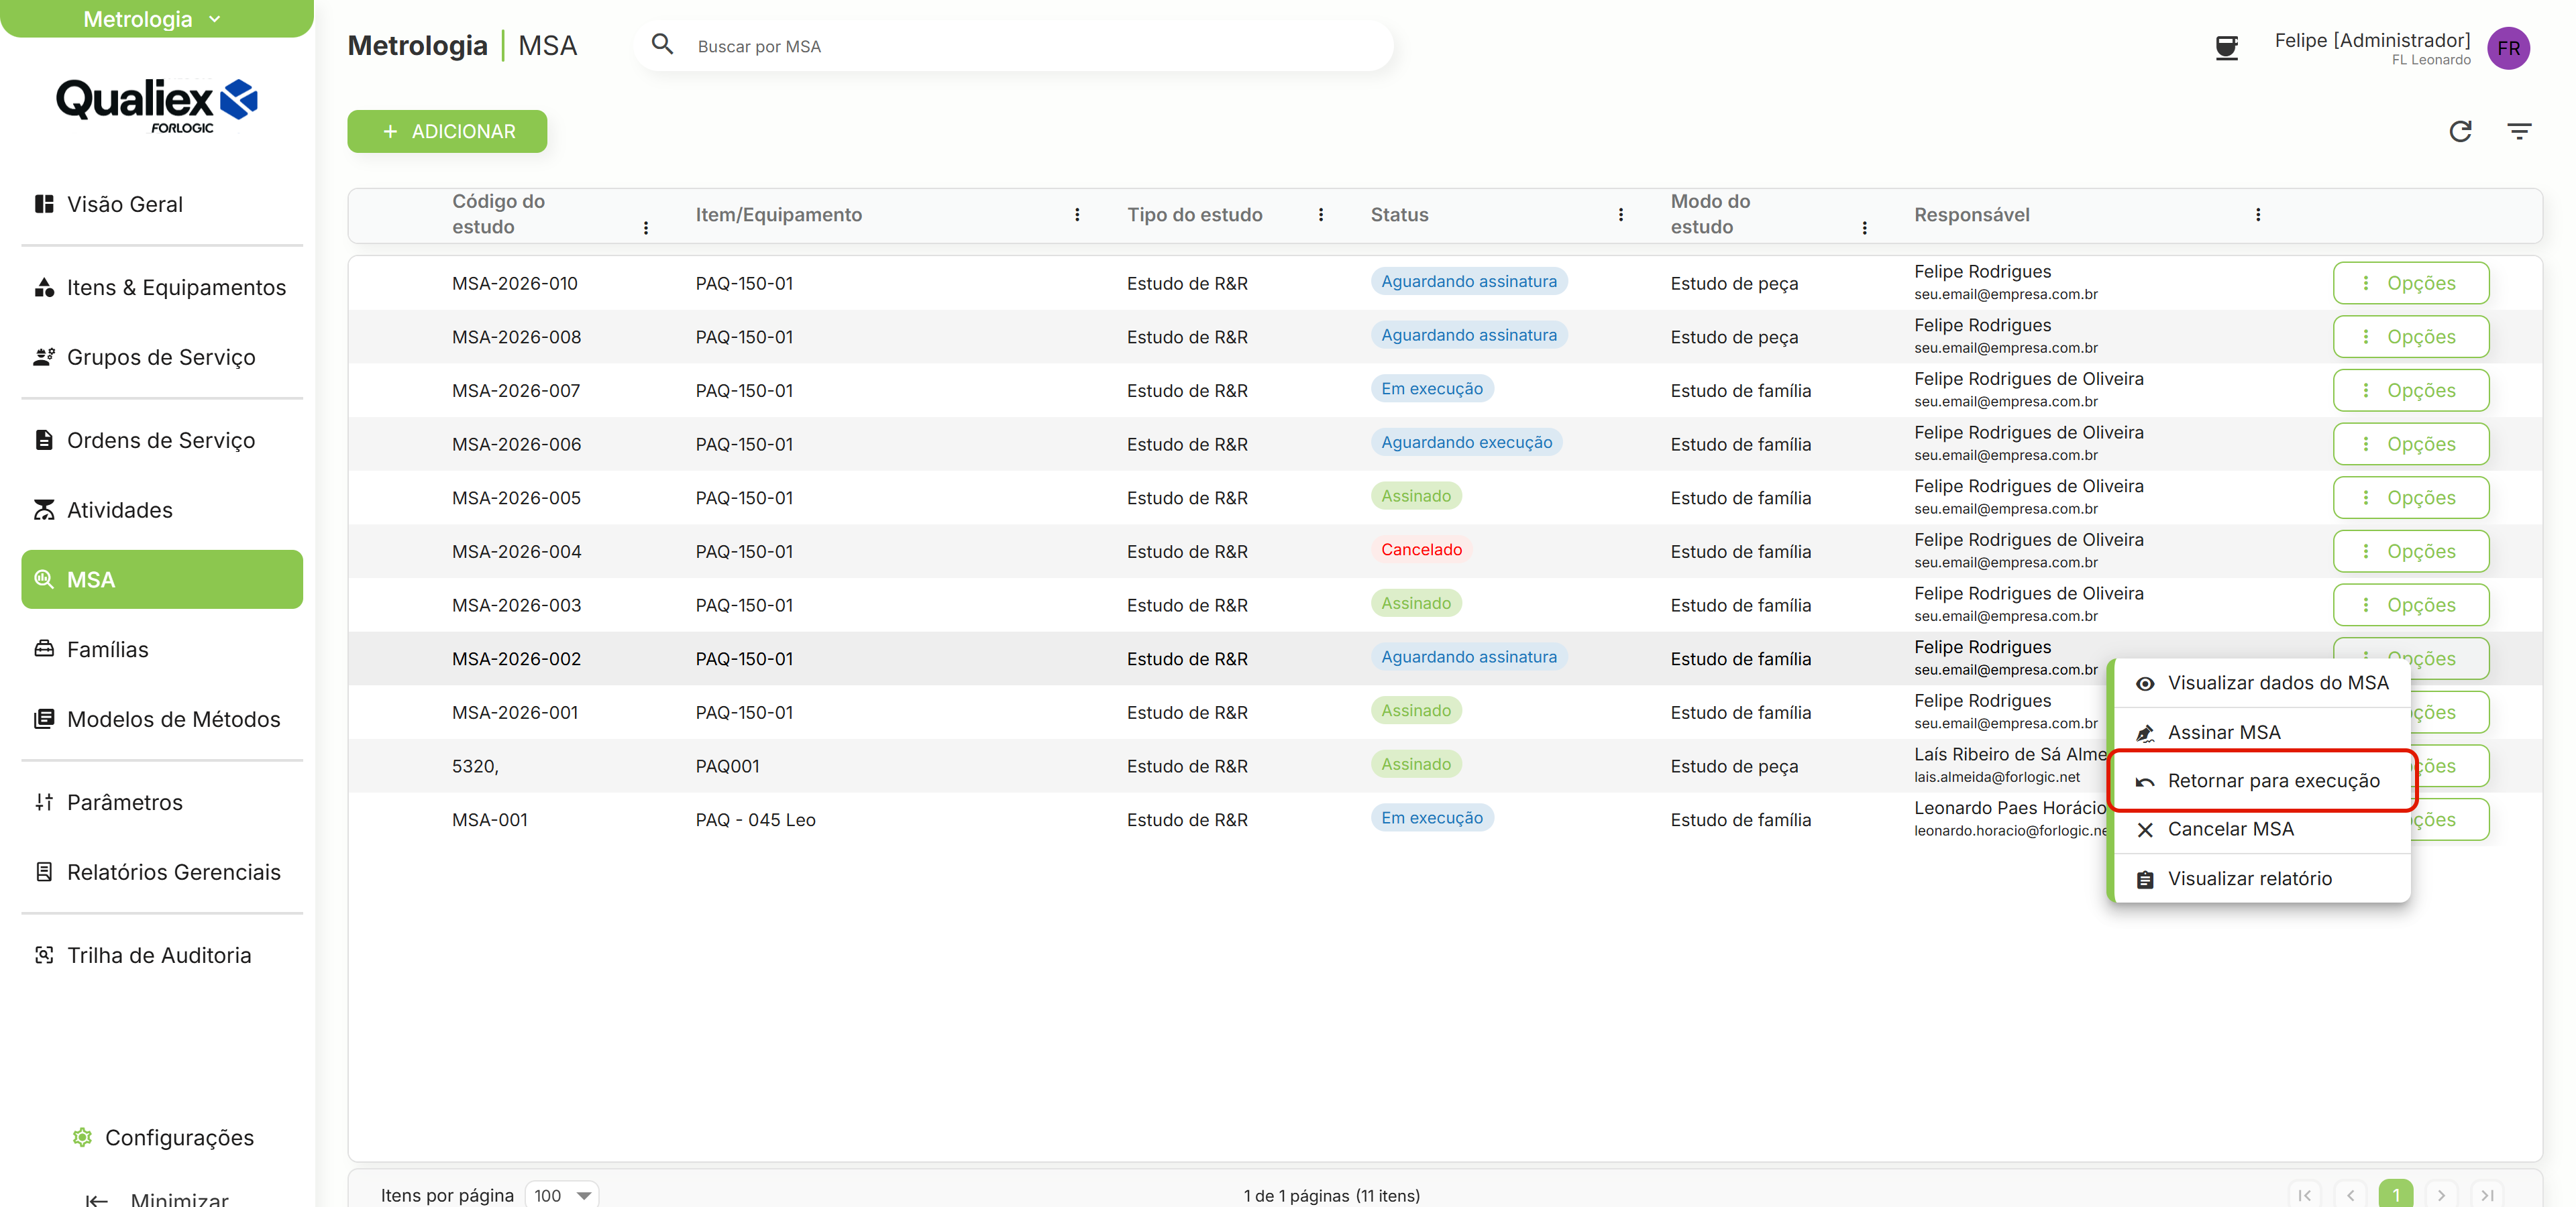Click the Buscar por MSA search field
This screenshot has width=2576, height=1207.
1013,46
